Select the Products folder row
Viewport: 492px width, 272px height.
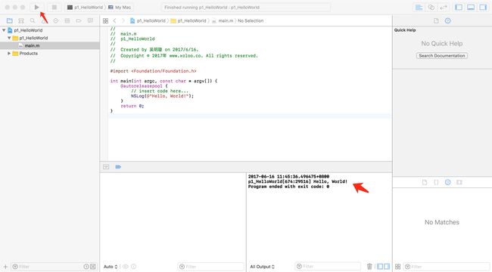49,54
